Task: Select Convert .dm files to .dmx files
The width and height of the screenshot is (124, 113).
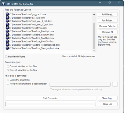Action: (8, 66)
